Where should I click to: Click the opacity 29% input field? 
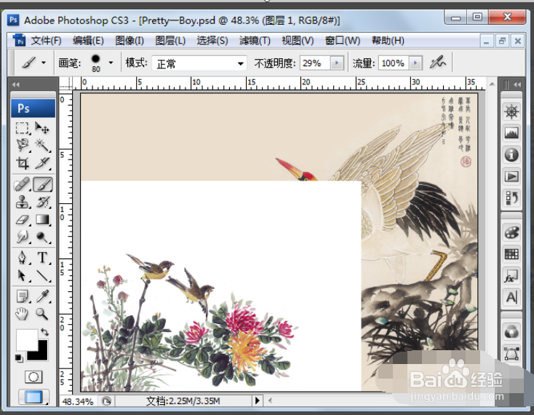click(315, 63)
